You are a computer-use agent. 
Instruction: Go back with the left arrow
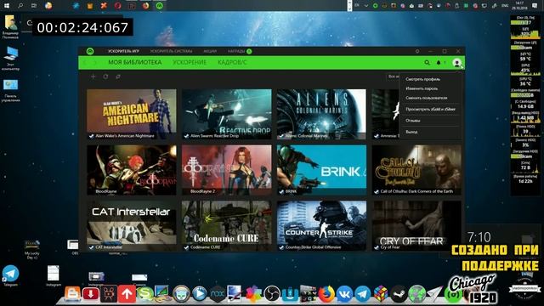pyautogui.click(x=85, y=63)
